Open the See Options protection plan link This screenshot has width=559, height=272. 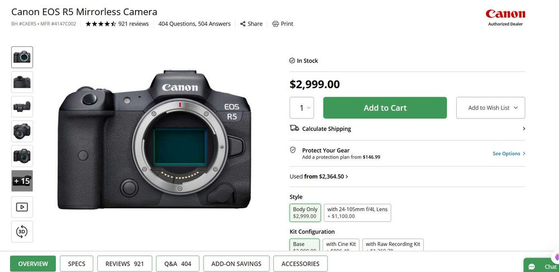pos(509,154)
